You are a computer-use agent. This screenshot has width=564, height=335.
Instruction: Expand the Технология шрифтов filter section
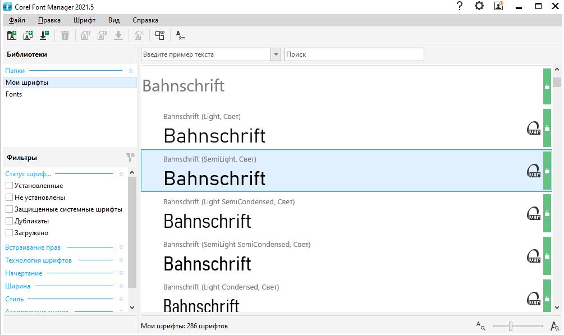(121, 260)
